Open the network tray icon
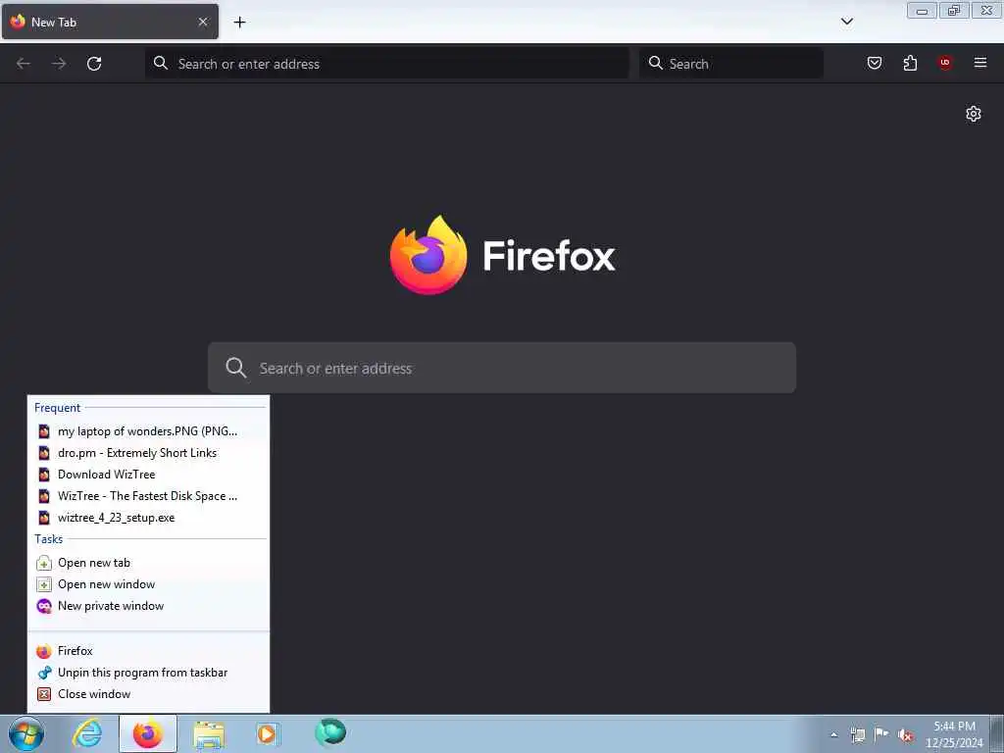Screen dimensions: 1004x753 point(858,734)
